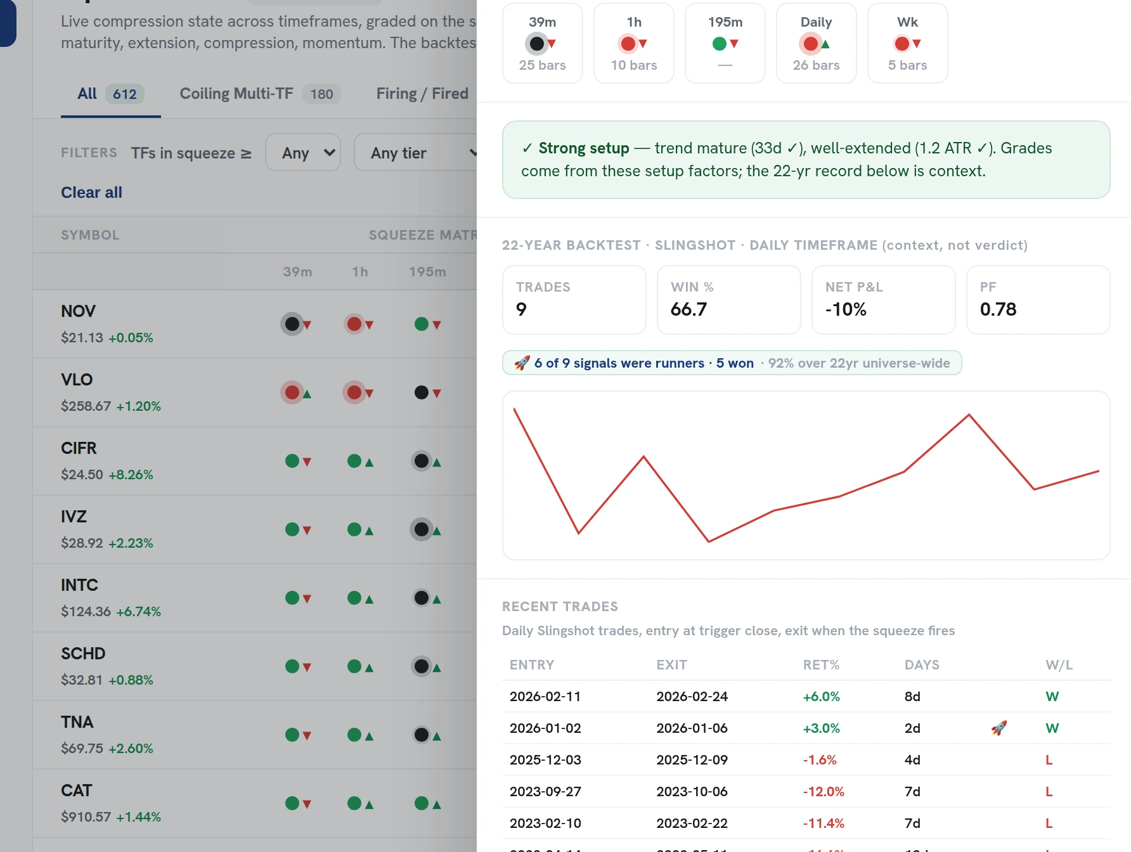Viewport: 1131px width, 852px height.
Task: Click VLO 195m black dot
Action: coord(421,392)
